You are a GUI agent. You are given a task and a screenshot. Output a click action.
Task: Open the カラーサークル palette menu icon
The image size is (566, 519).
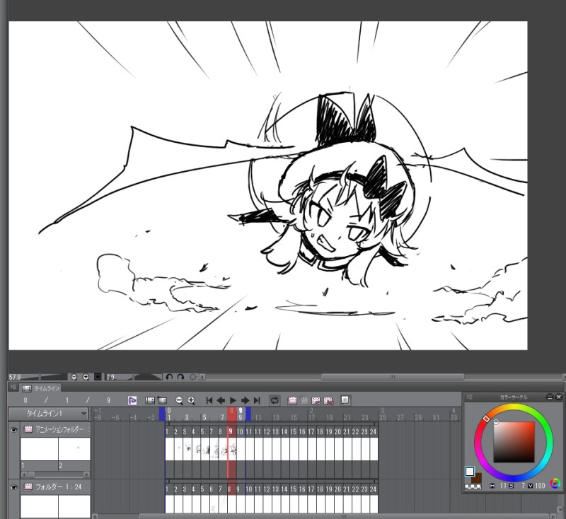470,397
